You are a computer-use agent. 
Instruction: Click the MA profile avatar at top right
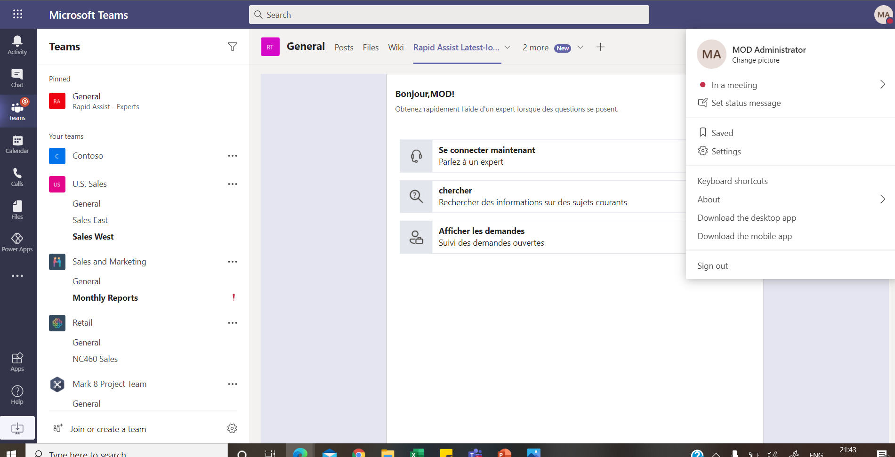click(883, 15)
